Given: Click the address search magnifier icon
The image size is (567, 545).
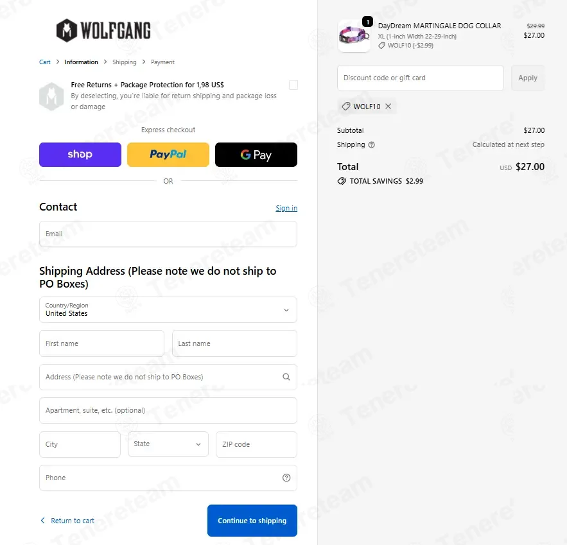Looking at the screenshot, I should (x=286, y=377).
